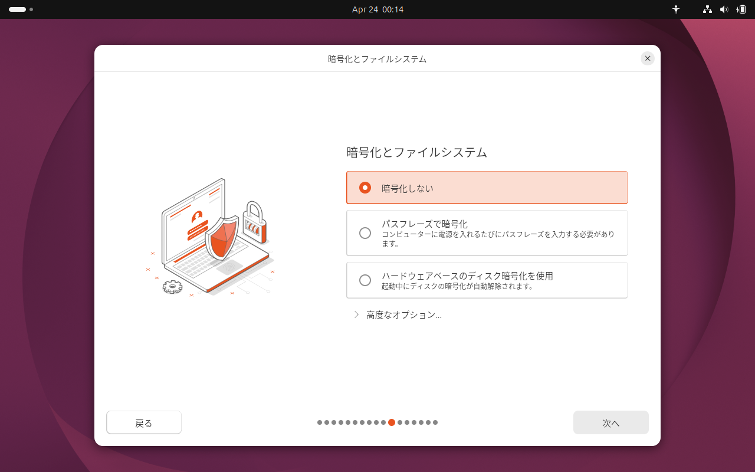755x472 pixels.
Task: Click the wired network icon
Action: click(x=707, y=9)
